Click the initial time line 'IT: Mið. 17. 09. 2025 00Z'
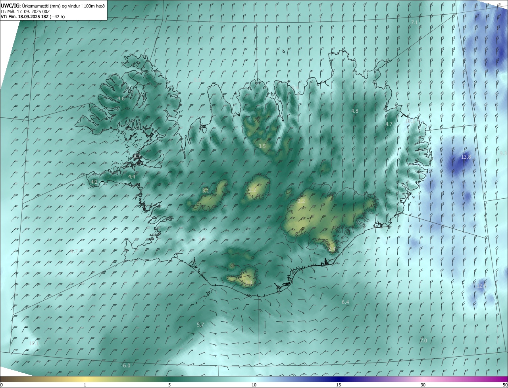 coord(25,11)
